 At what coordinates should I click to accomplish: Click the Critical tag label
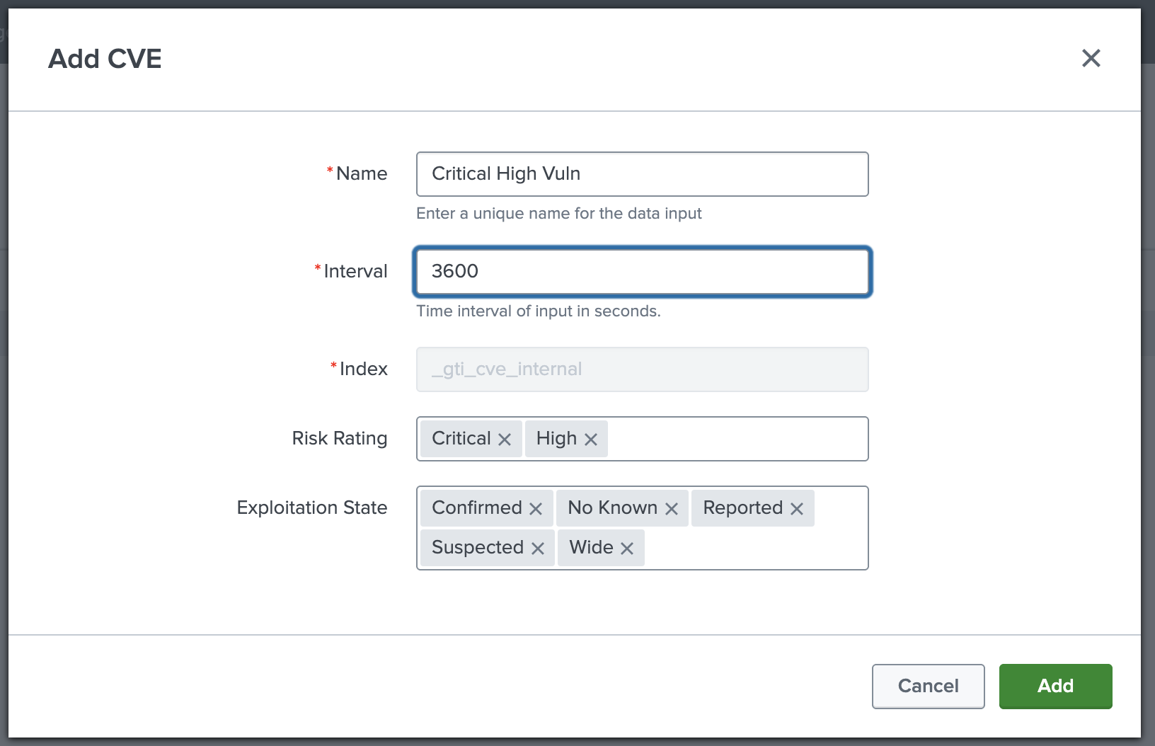click(461, 439)
